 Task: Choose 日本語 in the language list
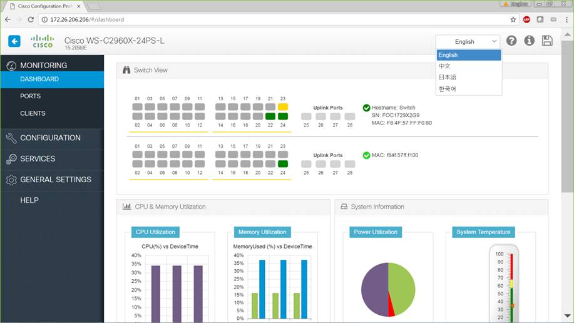tap(469, 77)
